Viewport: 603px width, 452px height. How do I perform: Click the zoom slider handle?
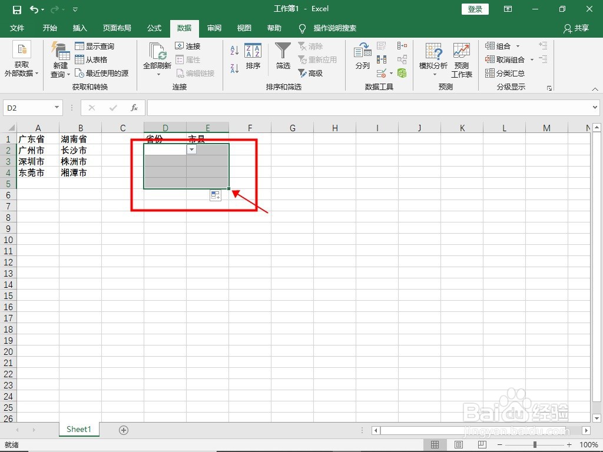(x=535, y=445)
